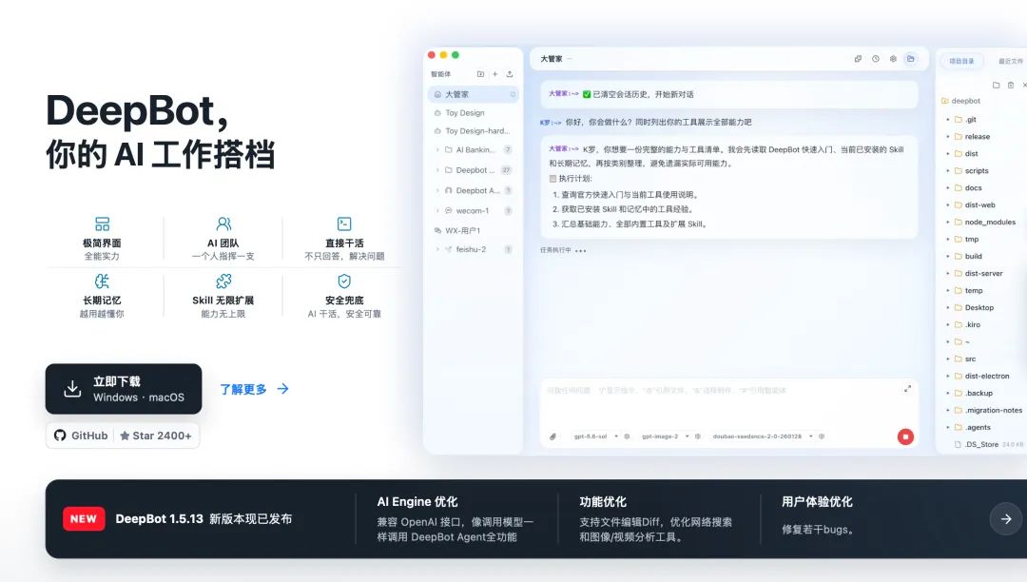
Task: Open the gpt-5.6-sol model dropdown
Action: click(x=596, y=436)
